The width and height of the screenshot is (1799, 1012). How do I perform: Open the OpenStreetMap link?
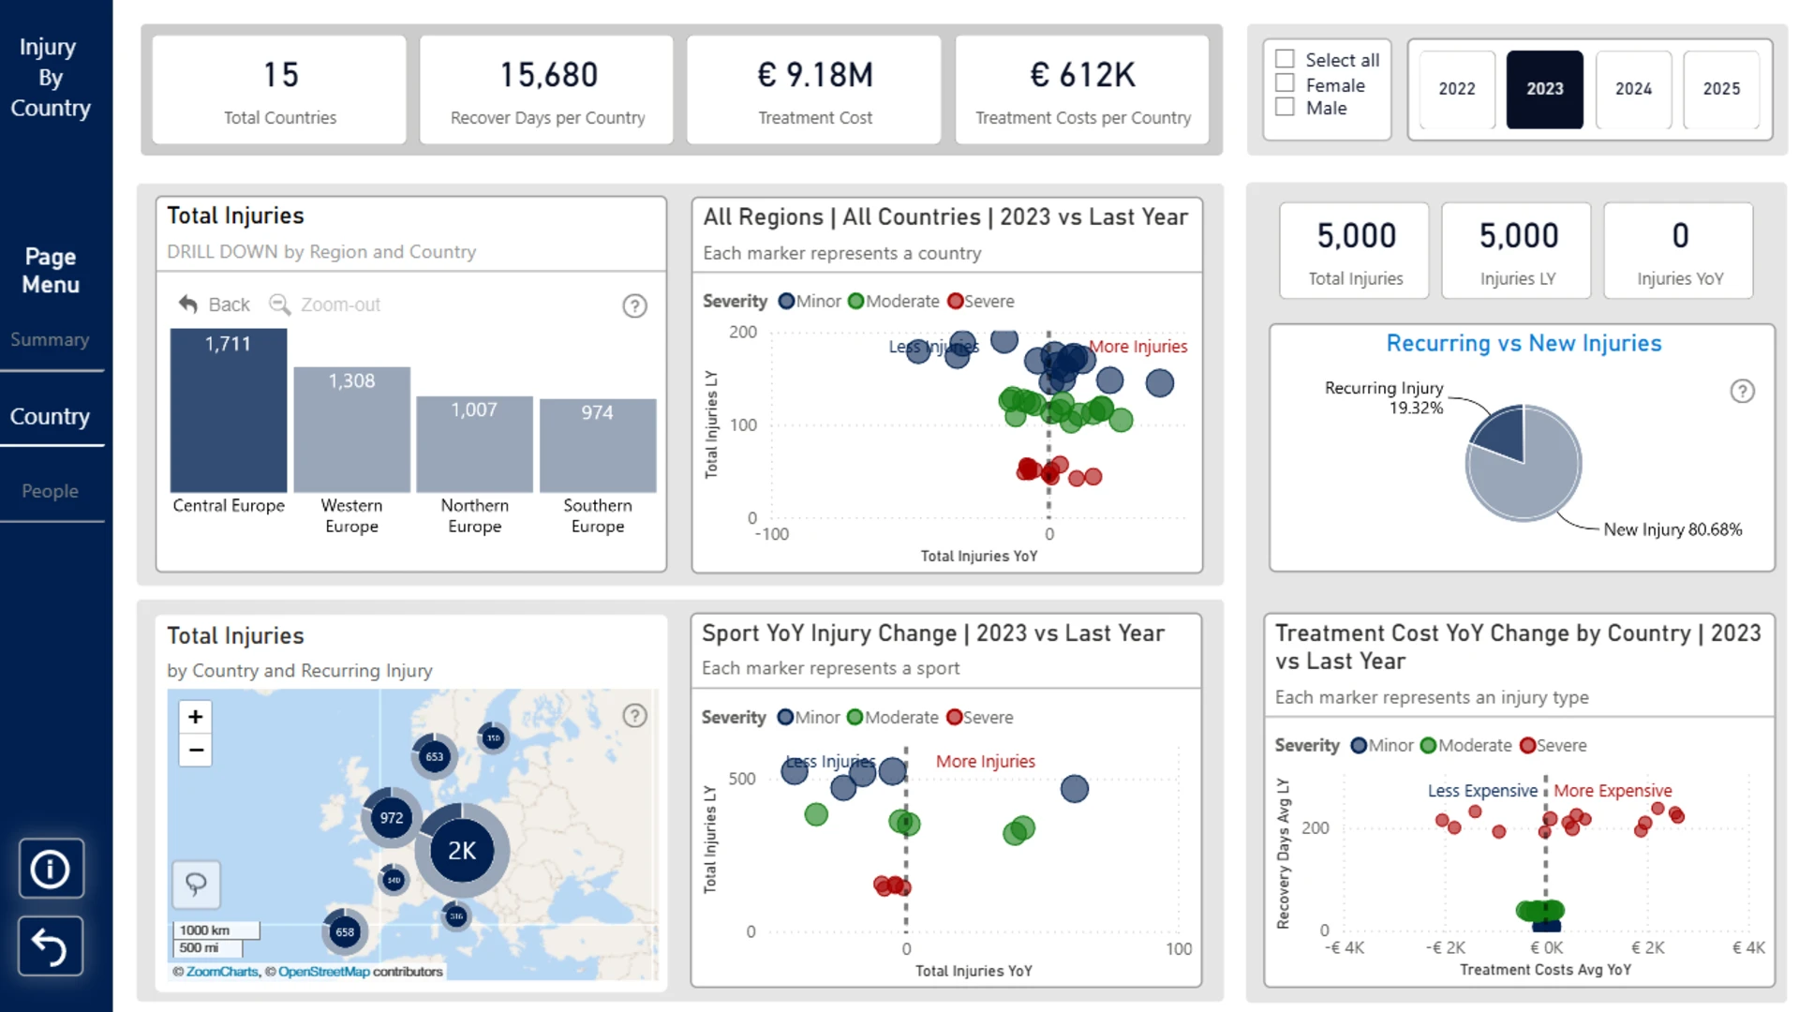(x=323, y=972)
